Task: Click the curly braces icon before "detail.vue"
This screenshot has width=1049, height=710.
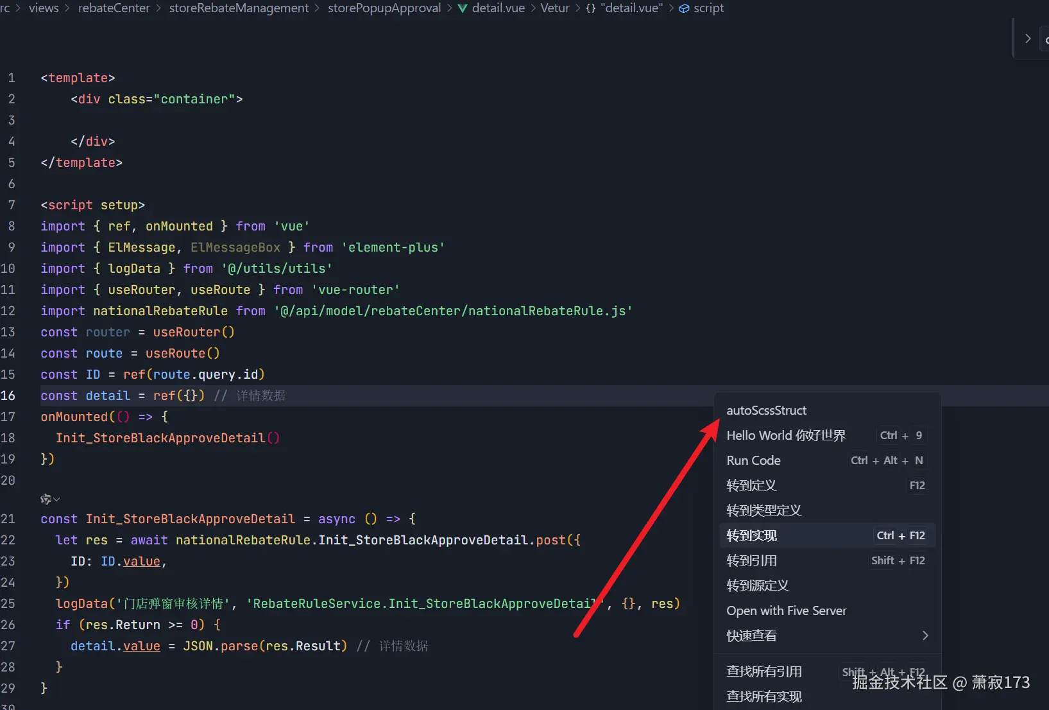Action: [x=591, y=8]
